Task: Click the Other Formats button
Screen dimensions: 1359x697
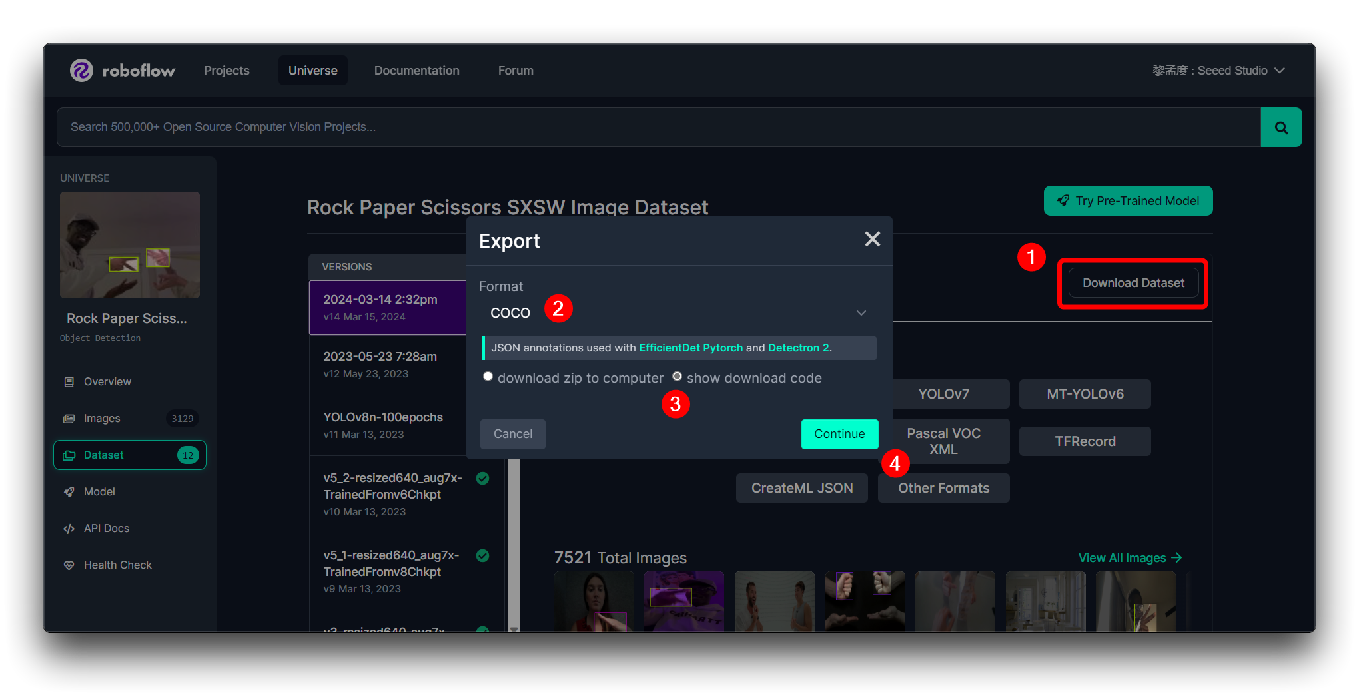Action: 943,488
